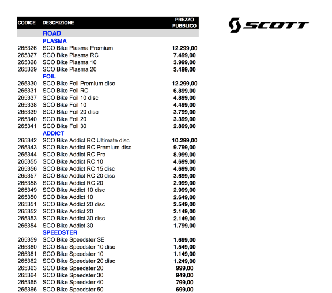
Task: Click the 6.899,00 price for Foil RC
Action: pos(184,91)
